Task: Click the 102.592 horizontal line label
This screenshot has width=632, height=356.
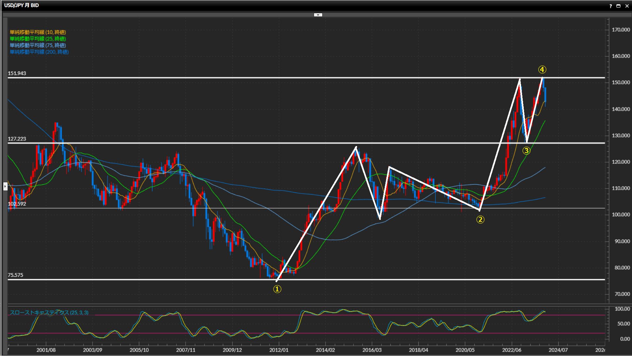Action: [17, 204]
